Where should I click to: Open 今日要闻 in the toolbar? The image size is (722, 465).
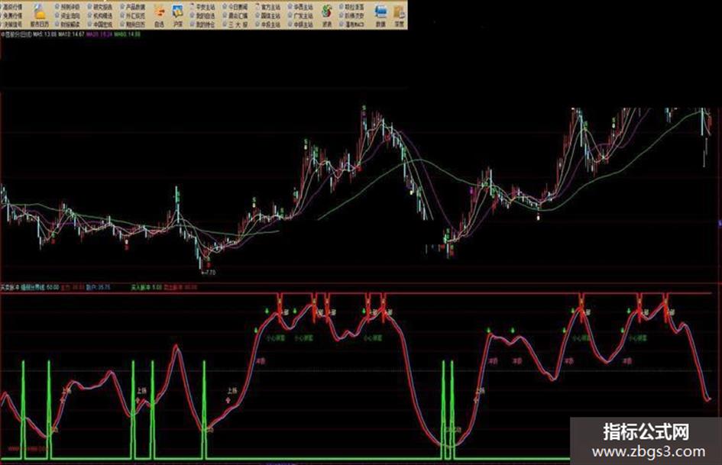click(x=235, y=7)
